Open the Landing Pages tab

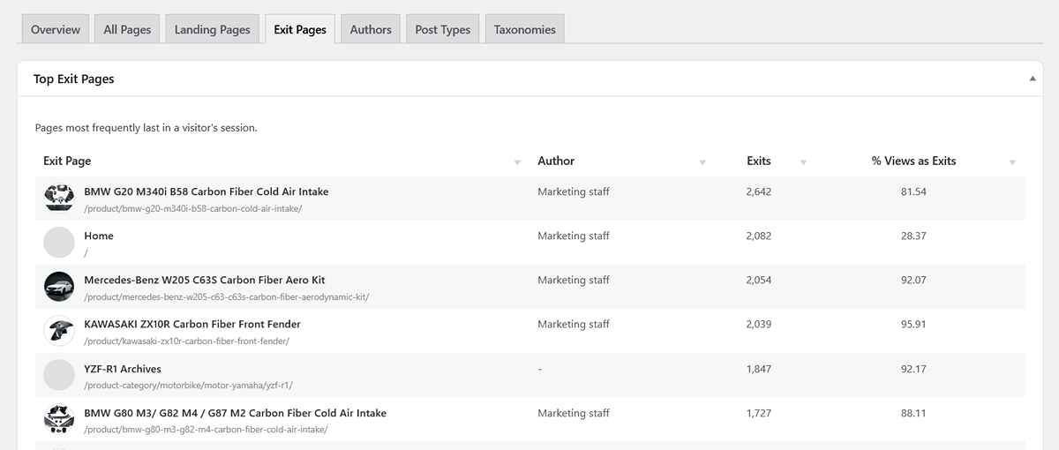[213, 29]
